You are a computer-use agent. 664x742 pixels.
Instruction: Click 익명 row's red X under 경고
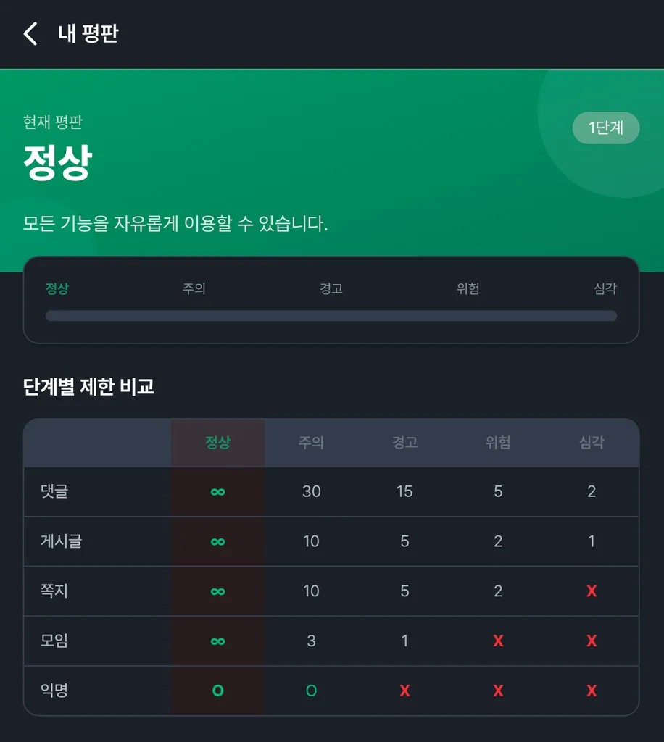click(x=404, y=691)
